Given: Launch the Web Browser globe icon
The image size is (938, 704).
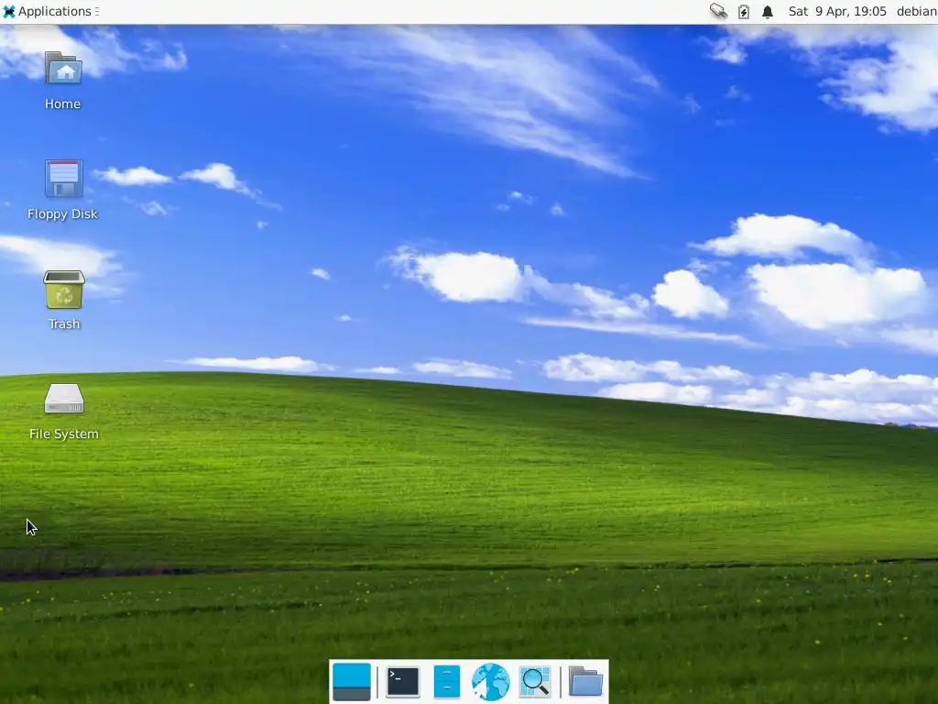Looking at the screenshot, I should tap(491, 681).
